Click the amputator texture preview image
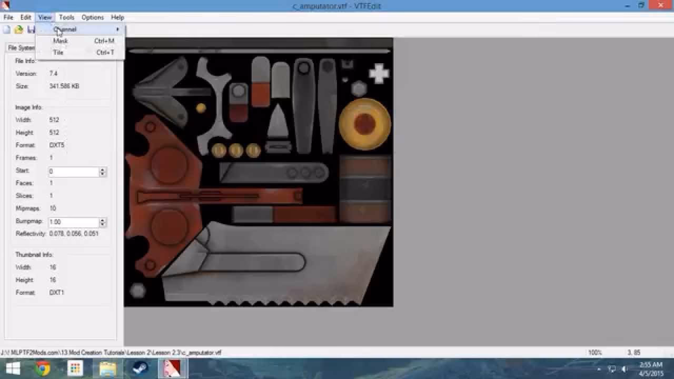Image resolution: width=674 pixels, height=379 pixels. click(x=259, y=172)
